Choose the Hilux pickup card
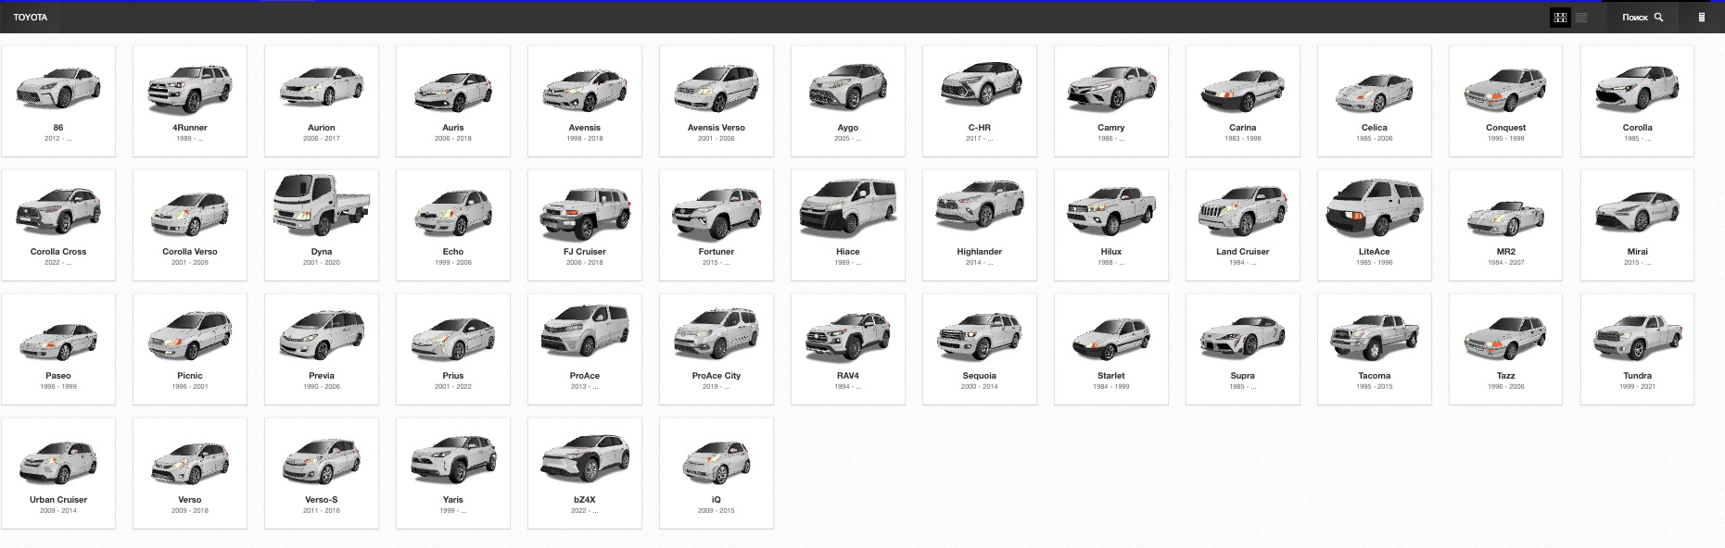Viewport: 1725px width, 548px height. (x=1111, y=225)
